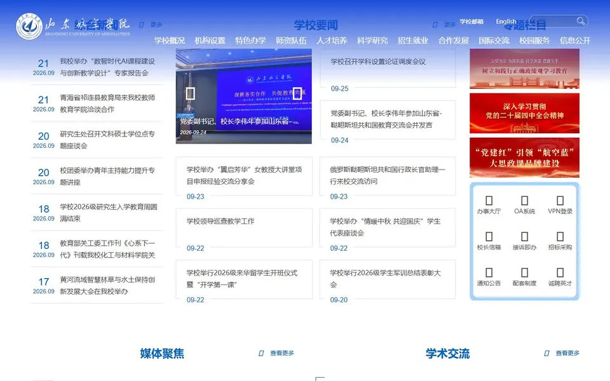Open news 教育部关工委工作刊《心系下一代》
The image size is (610, 381).
coord(107,249)
